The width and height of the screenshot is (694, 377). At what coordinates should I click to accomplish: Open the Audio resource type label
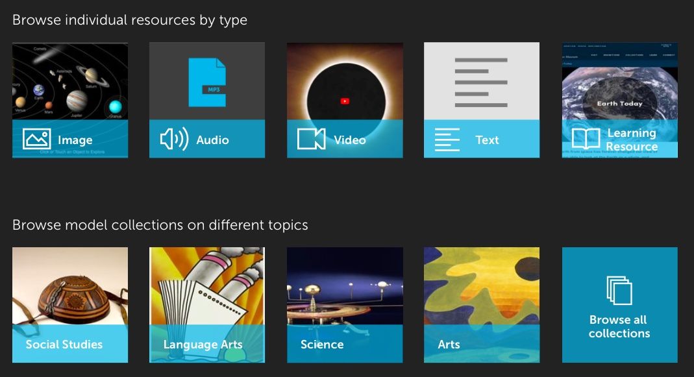[212, 140]
